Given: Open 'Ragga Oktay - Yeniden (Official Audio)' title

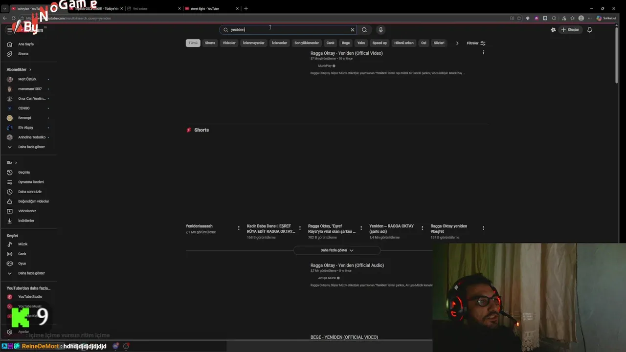Looking at the screenshot, I should pyautogui.click(x=347, y=265).
